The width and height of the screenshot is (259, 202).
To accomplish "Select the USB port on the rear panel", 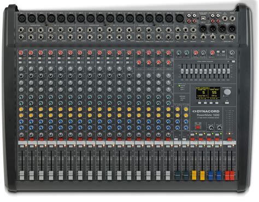I will tap(203, 19).
